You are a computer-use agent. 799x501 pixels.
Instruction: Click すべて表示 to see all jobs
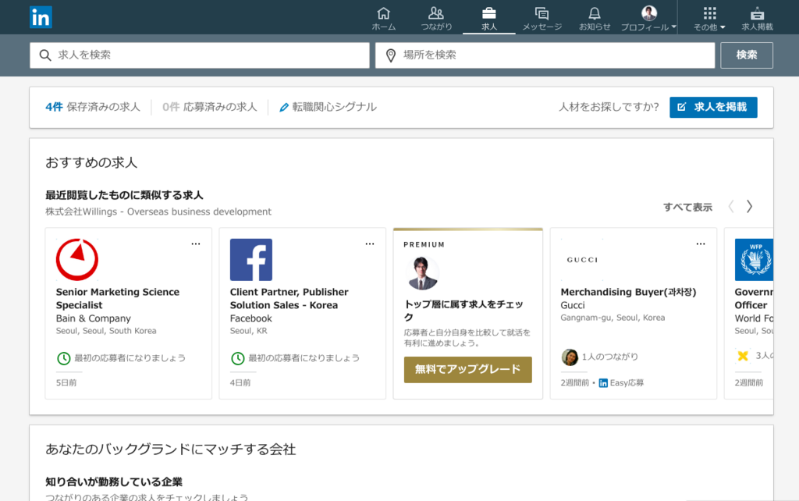(687, 207)
